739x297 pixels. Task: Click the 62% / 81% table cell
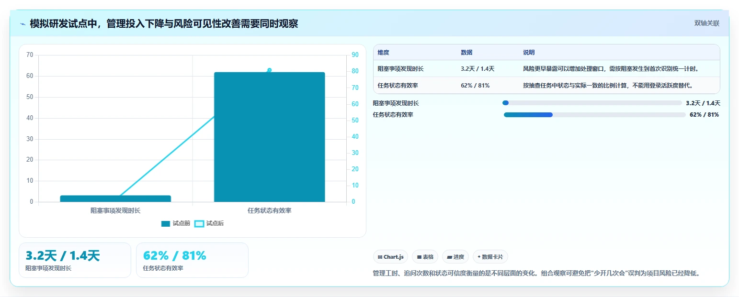click(x=475, y=86)
